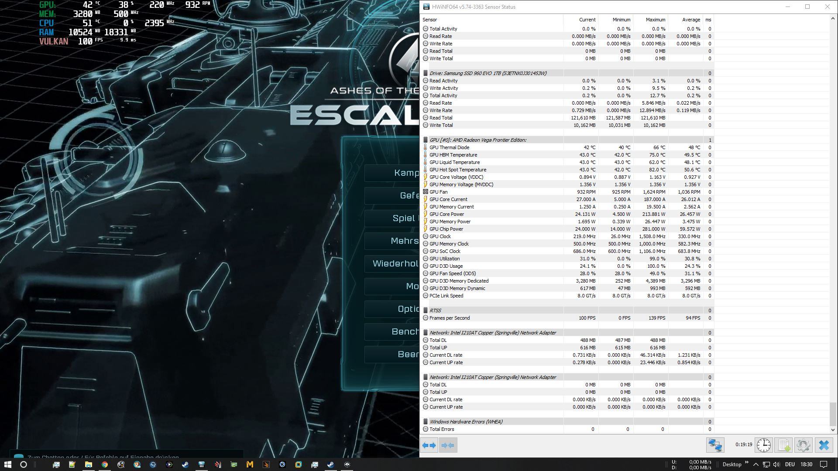Launch Google Chrome from taskbar
This screenshot has height=471, width=838.
(x=105, y=464)
